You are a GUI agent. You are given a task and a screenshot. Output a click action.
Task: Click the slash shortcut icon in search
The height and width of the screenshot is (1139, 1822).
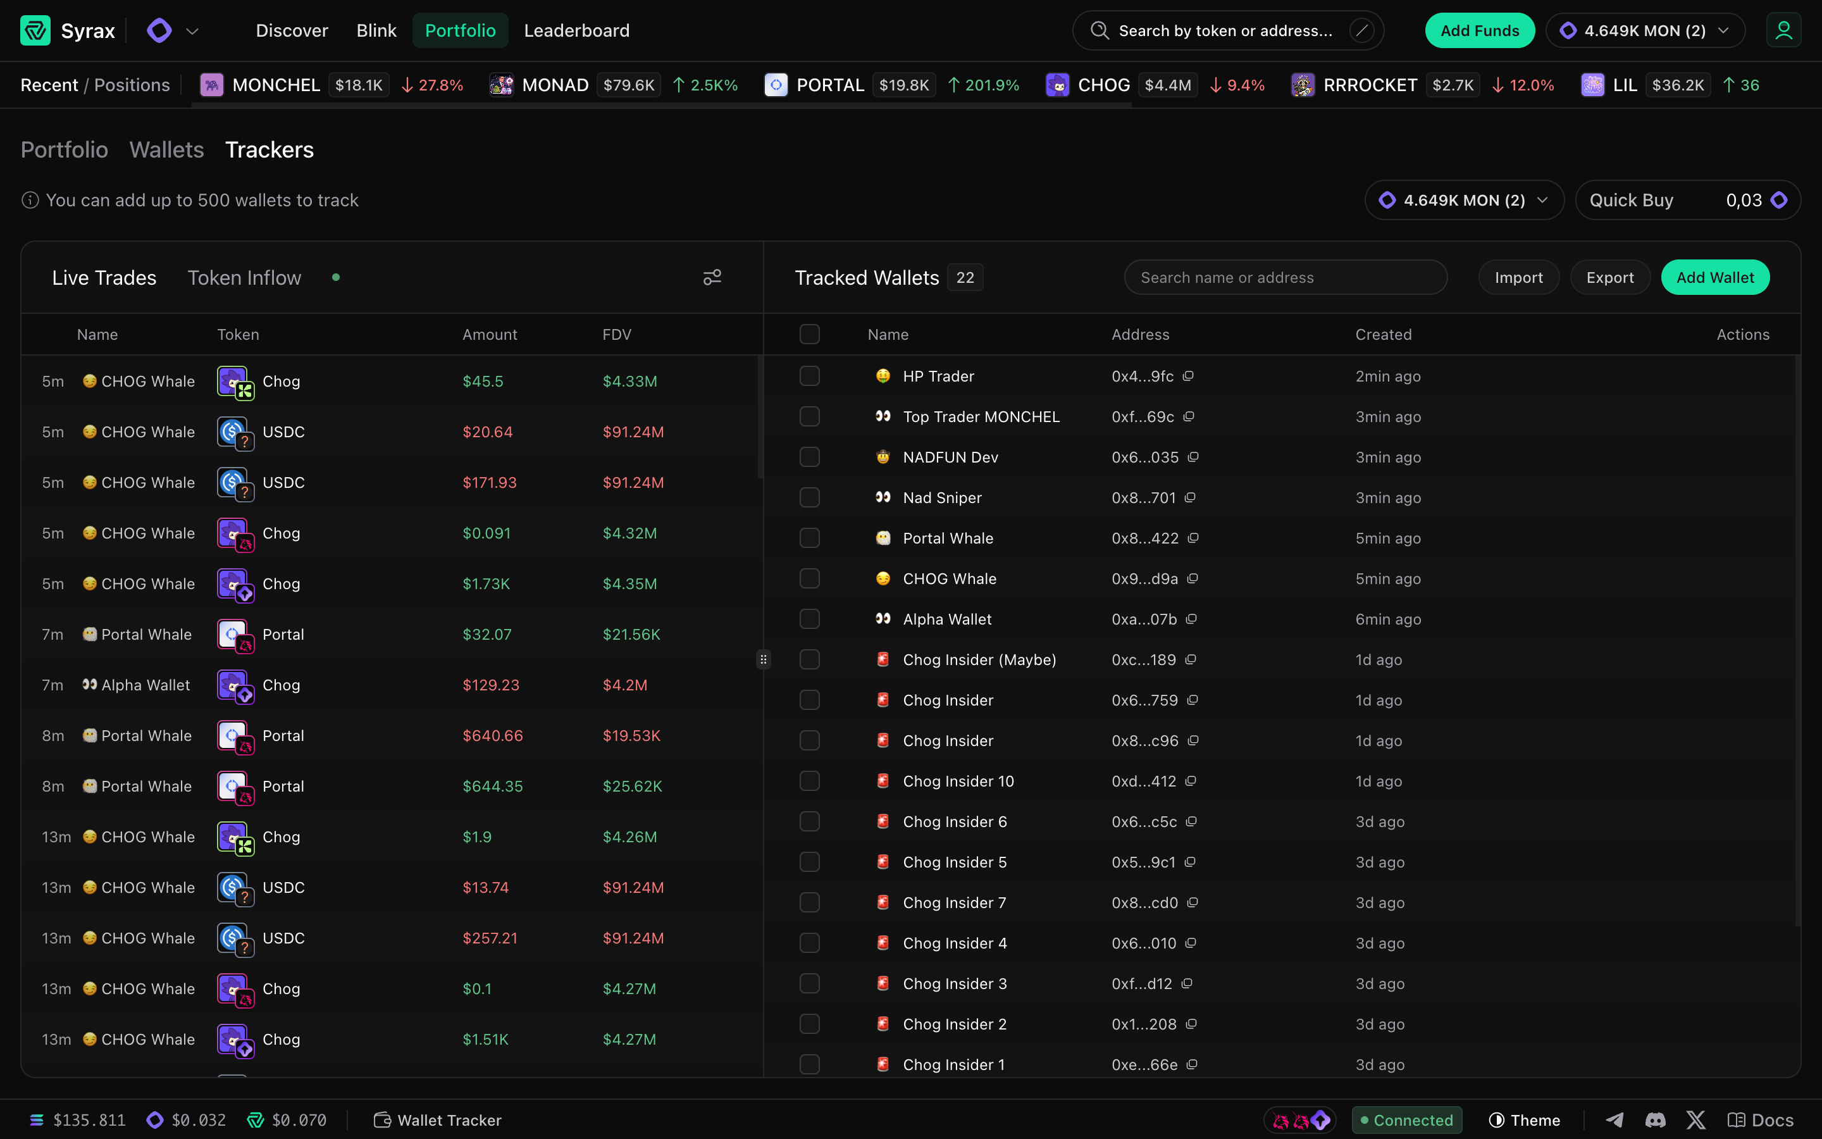[1361, 31]
